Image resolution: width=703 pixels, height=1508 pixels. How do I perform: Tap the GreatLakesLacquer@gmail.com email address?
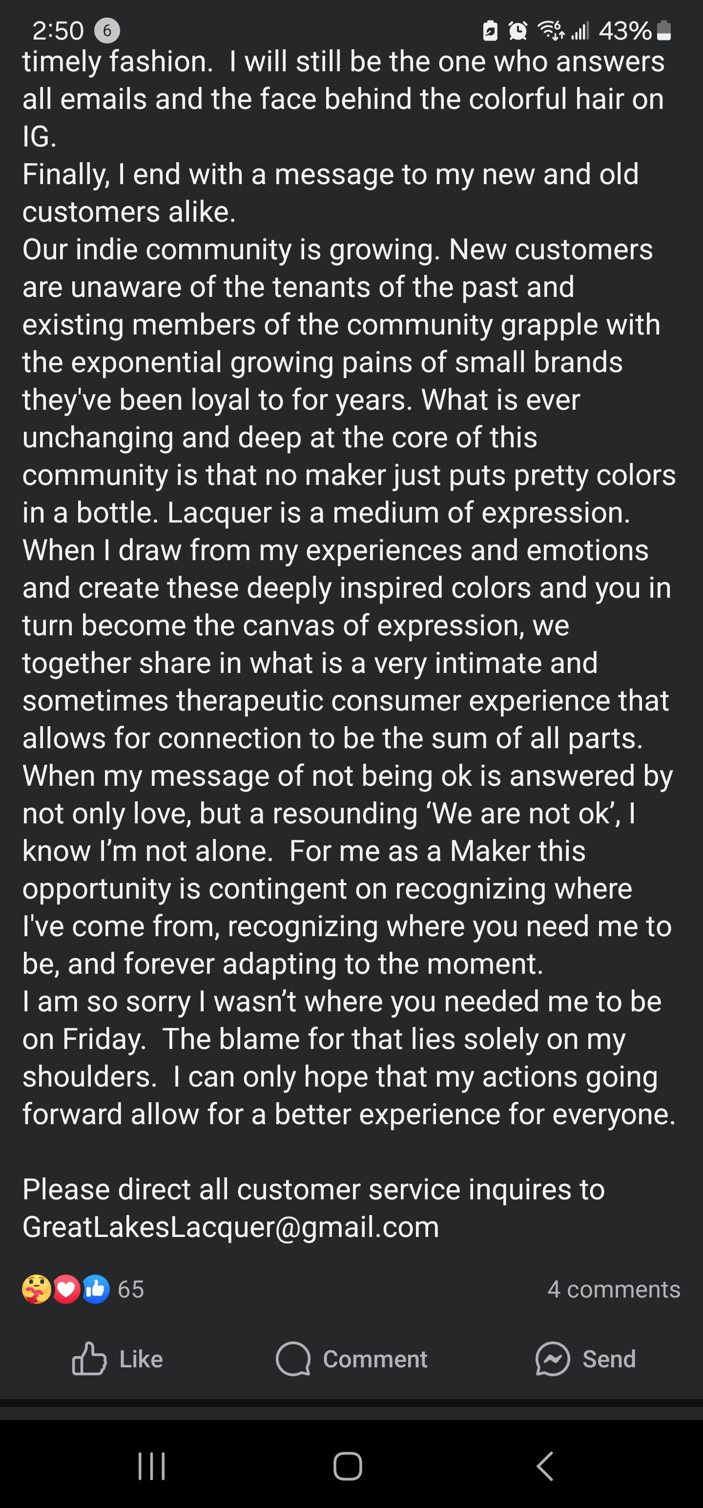point(230,1227)
